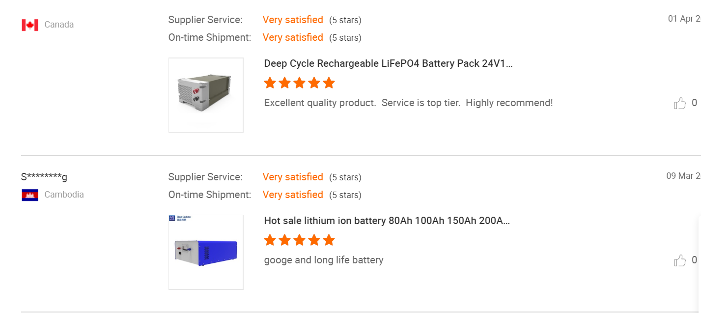This screenshot has width=701, height=313.
Task: Click the star rating under Deep Cycle battery
Action: click(x=299, y=83)
